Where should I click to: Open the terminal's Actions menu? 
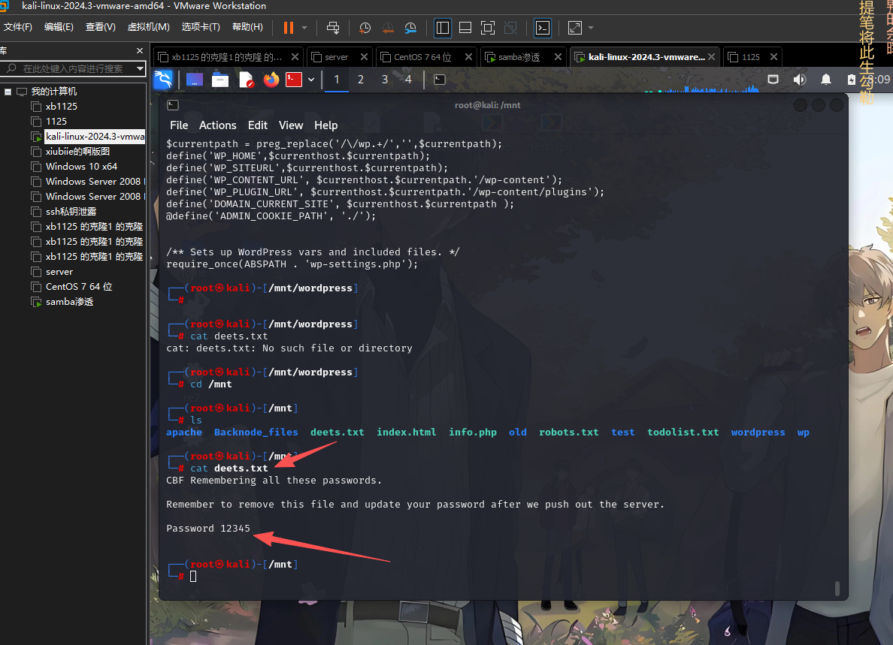click(217, 125)
